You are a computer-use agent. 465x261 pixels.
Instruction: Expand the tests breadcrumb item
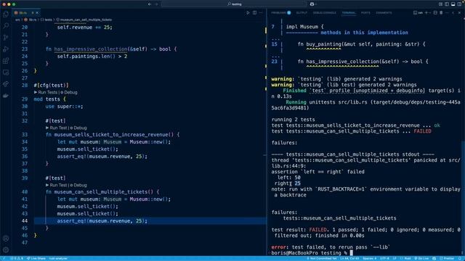point(46,20)
